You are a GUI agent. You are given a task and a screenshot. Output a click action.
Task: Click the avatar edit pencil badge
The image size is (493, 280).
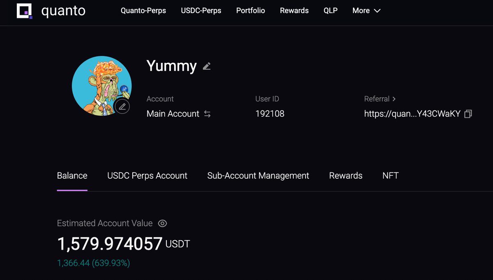[x=122, y=107]
